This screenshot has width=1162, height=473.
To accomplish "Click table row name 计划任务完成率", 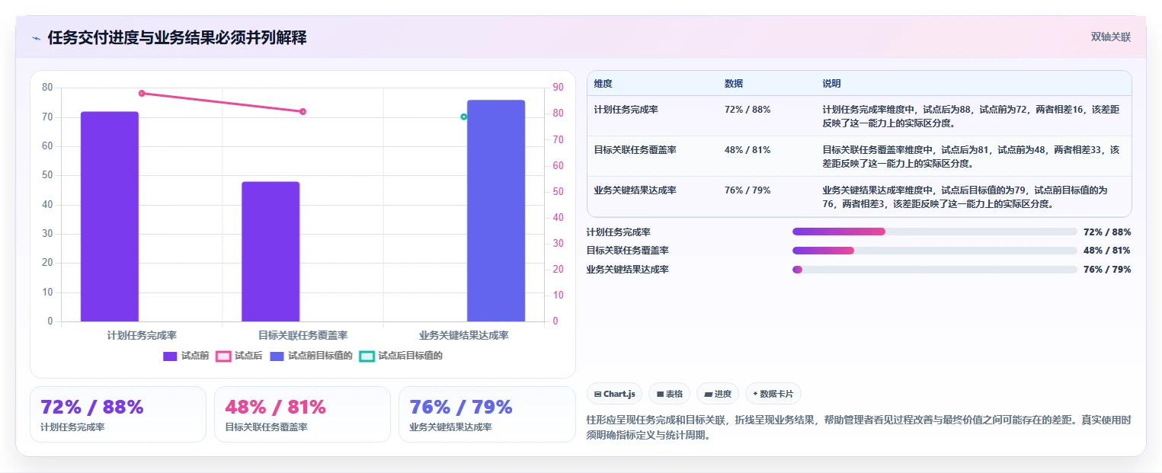I will [x=626, y=110].
